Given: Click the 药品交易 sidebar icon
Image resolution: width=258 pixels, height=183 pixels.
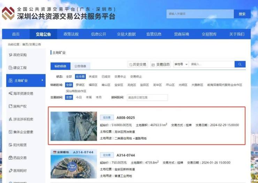Looking at the screenshot, I should coord(10,158).
